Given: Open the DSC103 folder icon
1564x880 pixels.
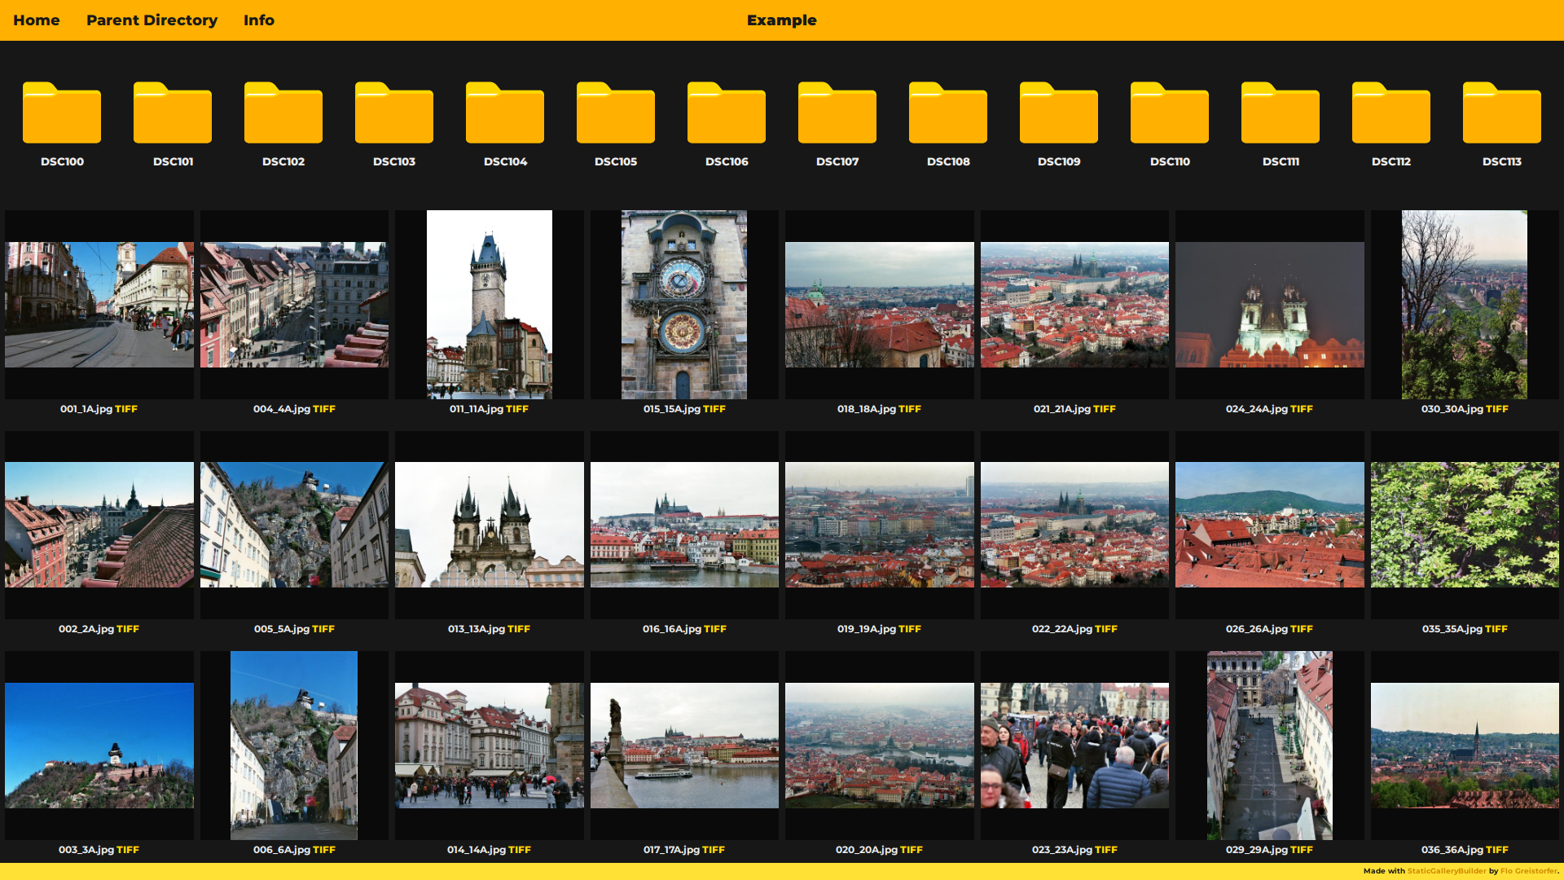Looking at the screenshot, I should [394, 114].
